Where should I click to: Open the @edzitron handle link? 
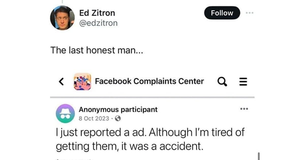point(98,23)
